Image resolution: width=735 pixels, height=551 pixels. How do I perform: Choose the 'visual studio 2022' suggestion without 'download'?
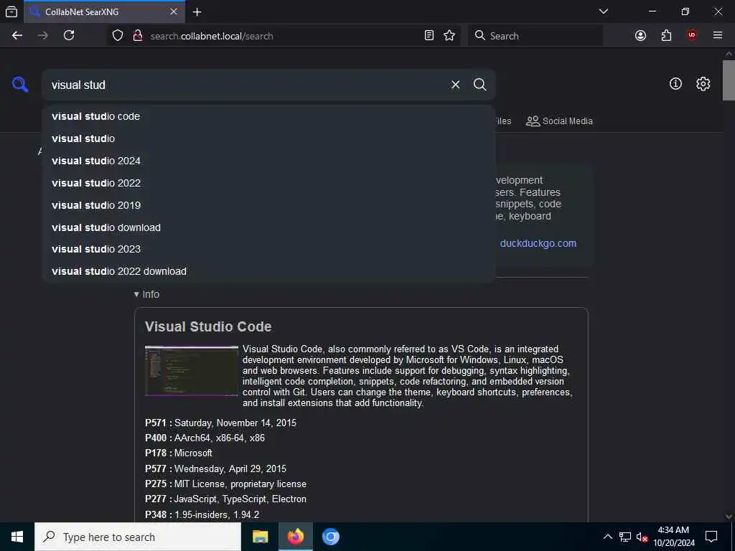pyautogui.click(x=268, y=183)
